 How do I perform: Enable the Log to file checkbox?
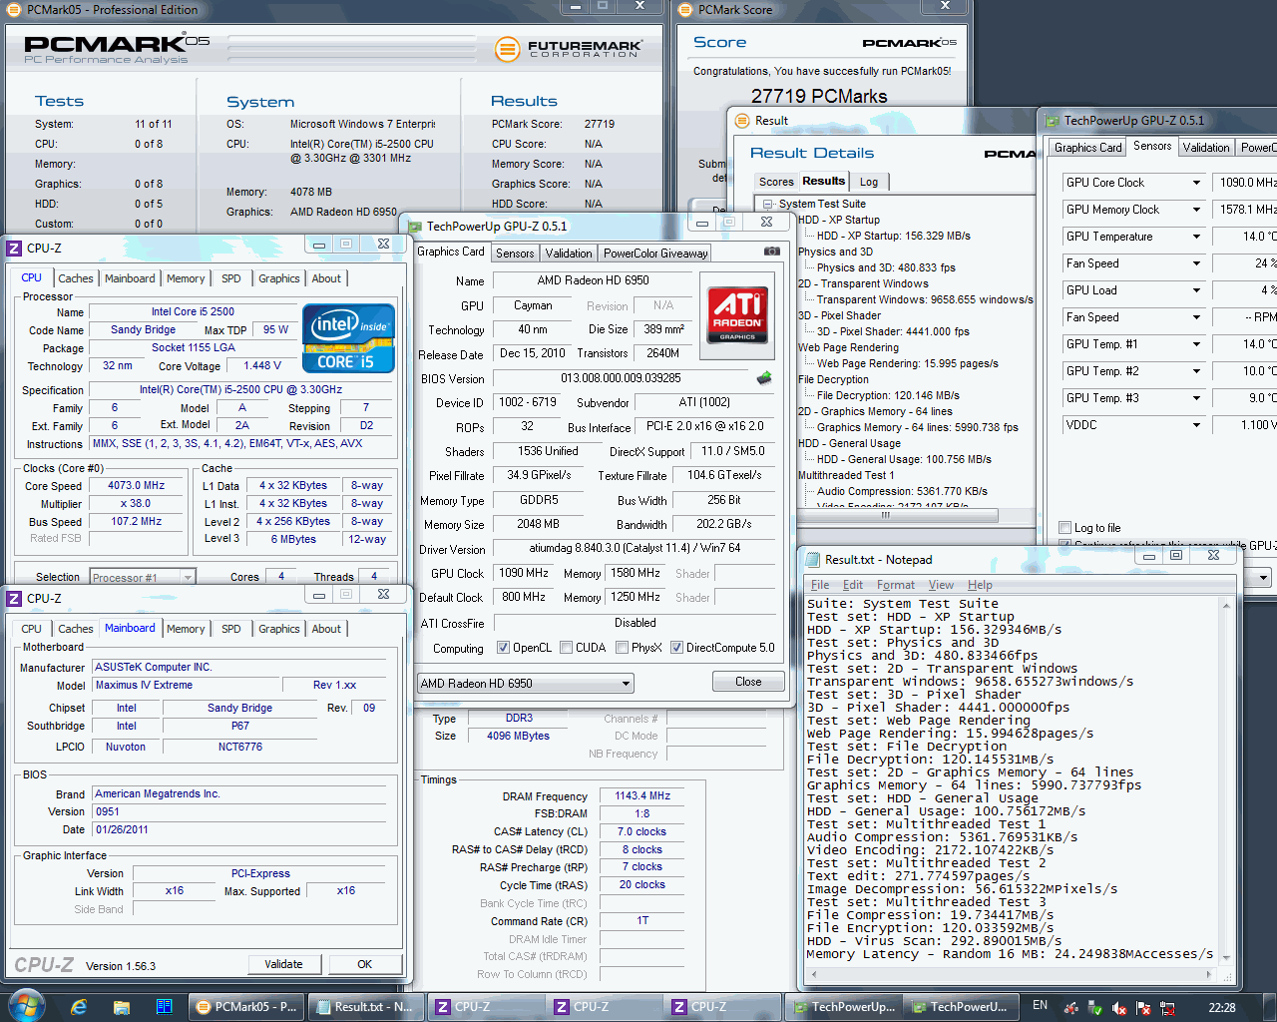(x=1065, y=528)
